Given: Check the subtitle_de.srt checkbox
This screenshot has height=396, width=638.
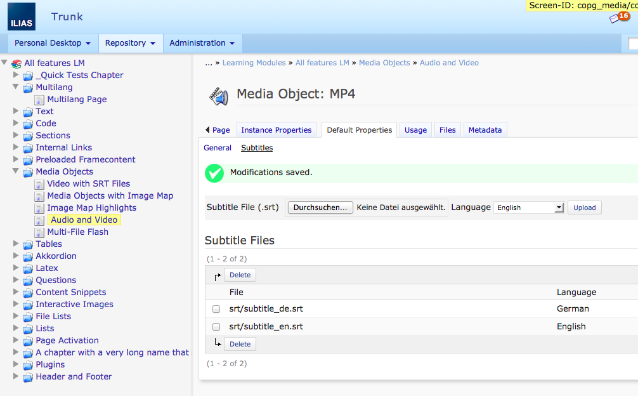Looking at the screenshot, I should coord(216,309).
